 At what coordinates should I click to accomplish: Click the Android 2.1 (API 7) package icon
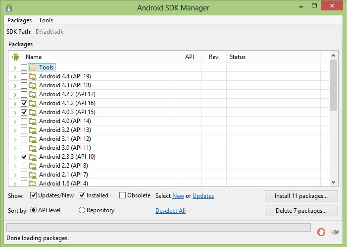point(33,175)
